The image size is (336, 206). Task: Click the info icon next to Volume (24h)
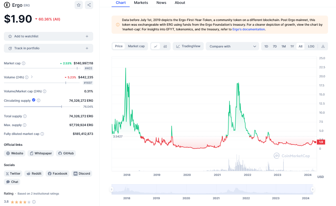point(27,77)
